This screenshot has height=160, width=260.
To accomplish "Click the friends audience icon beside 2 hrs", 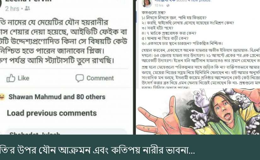I will click(27, 8).
